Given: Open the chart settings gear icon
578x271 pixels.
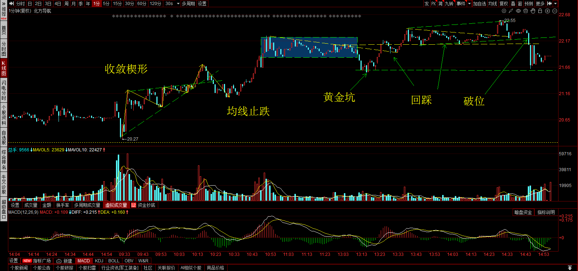Looking at the screenshot, I should [504, 11].
